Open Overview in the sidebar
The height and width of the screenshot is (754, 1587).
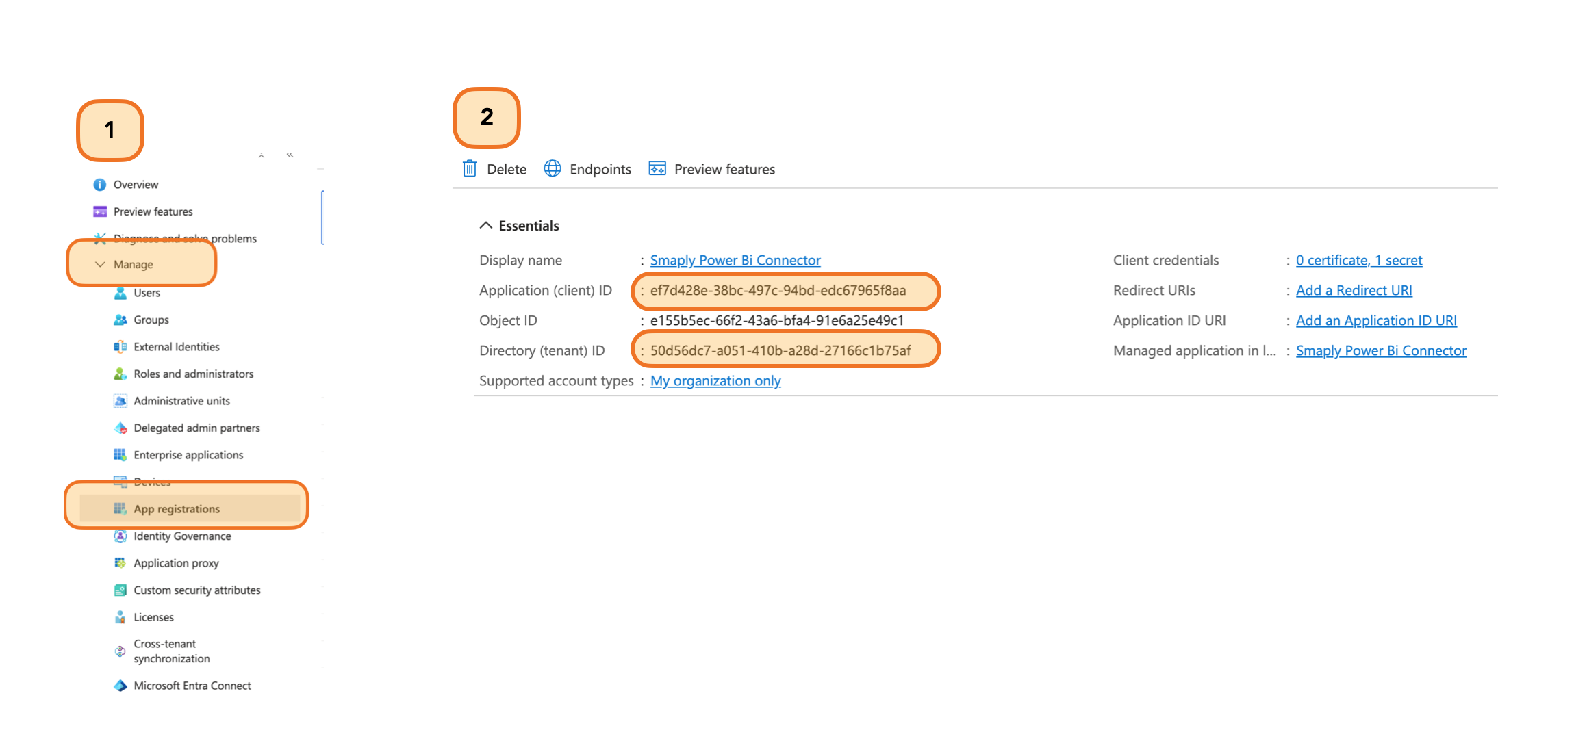pos(136,185)
